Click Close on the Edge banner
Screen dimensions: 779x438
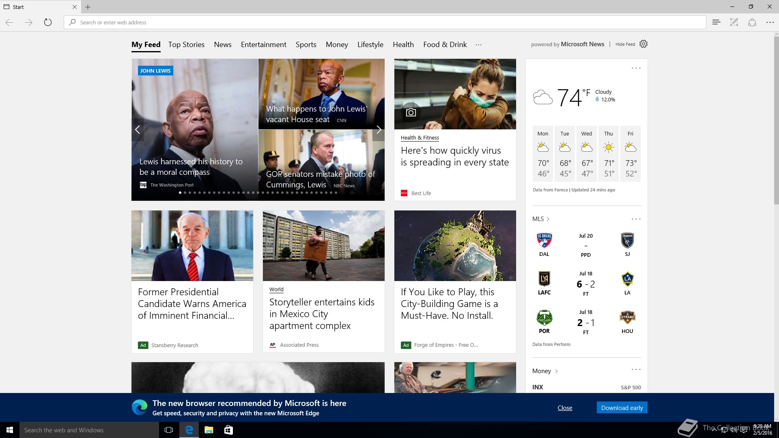[565, 408]
